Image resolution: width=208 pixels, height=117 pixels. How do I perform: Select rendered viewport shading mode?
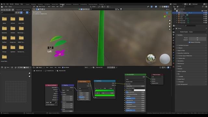168,6
